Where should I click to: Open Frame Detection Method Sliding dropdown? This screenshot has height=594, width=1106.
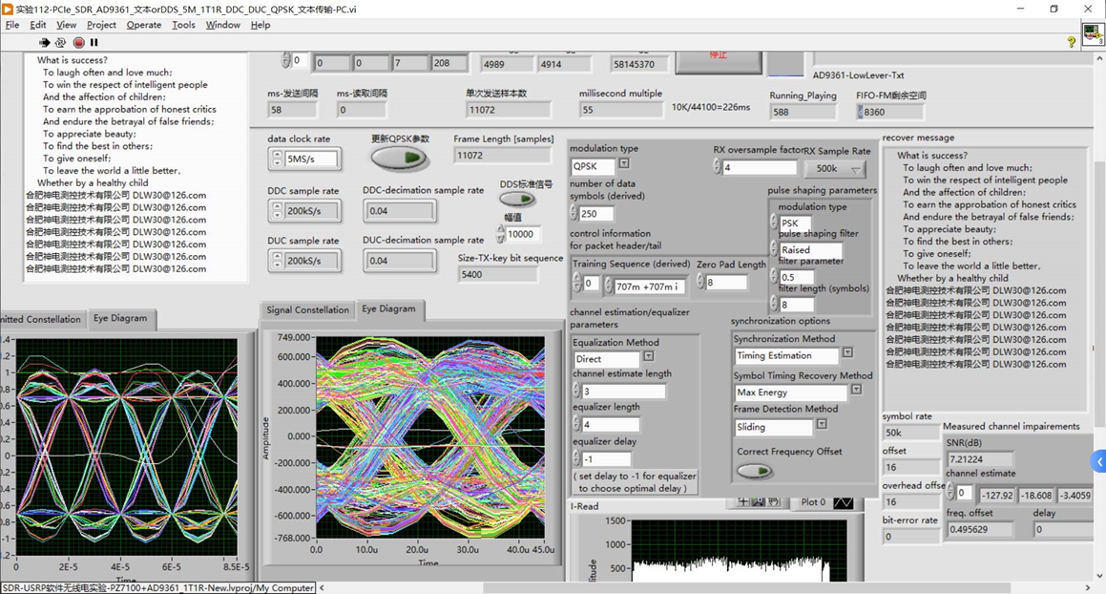(822, 424)
